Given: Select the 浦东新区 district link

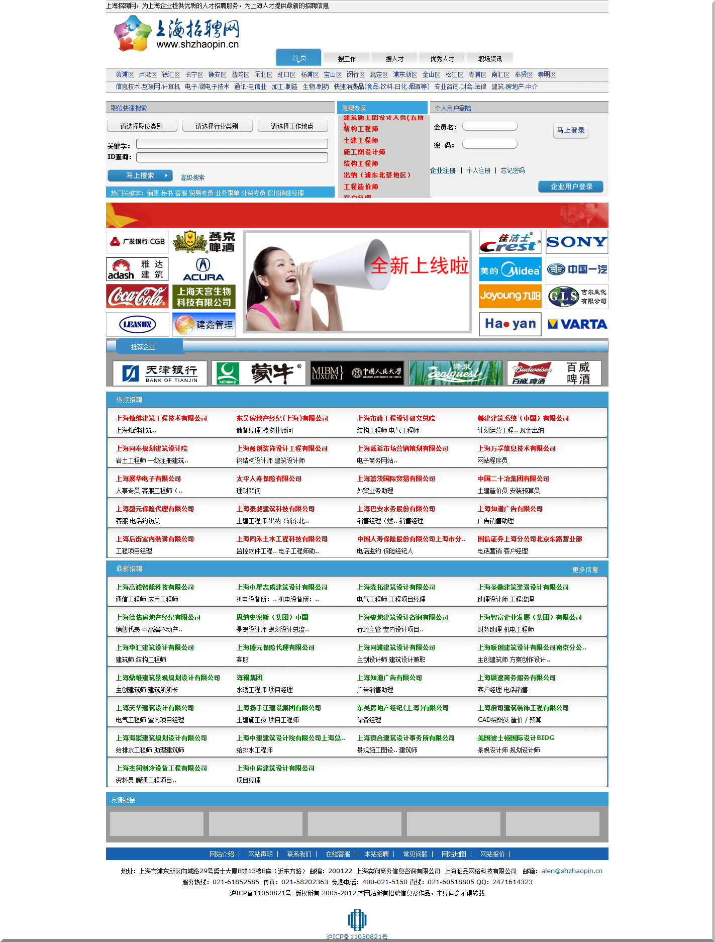Looking at the screenshot, I should tap(405, 74).
